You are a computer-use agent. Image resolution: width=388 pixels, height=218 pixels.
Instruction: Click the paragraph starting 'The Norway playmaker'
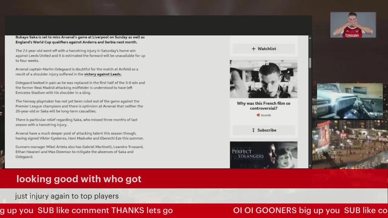[x=79, y=106]
